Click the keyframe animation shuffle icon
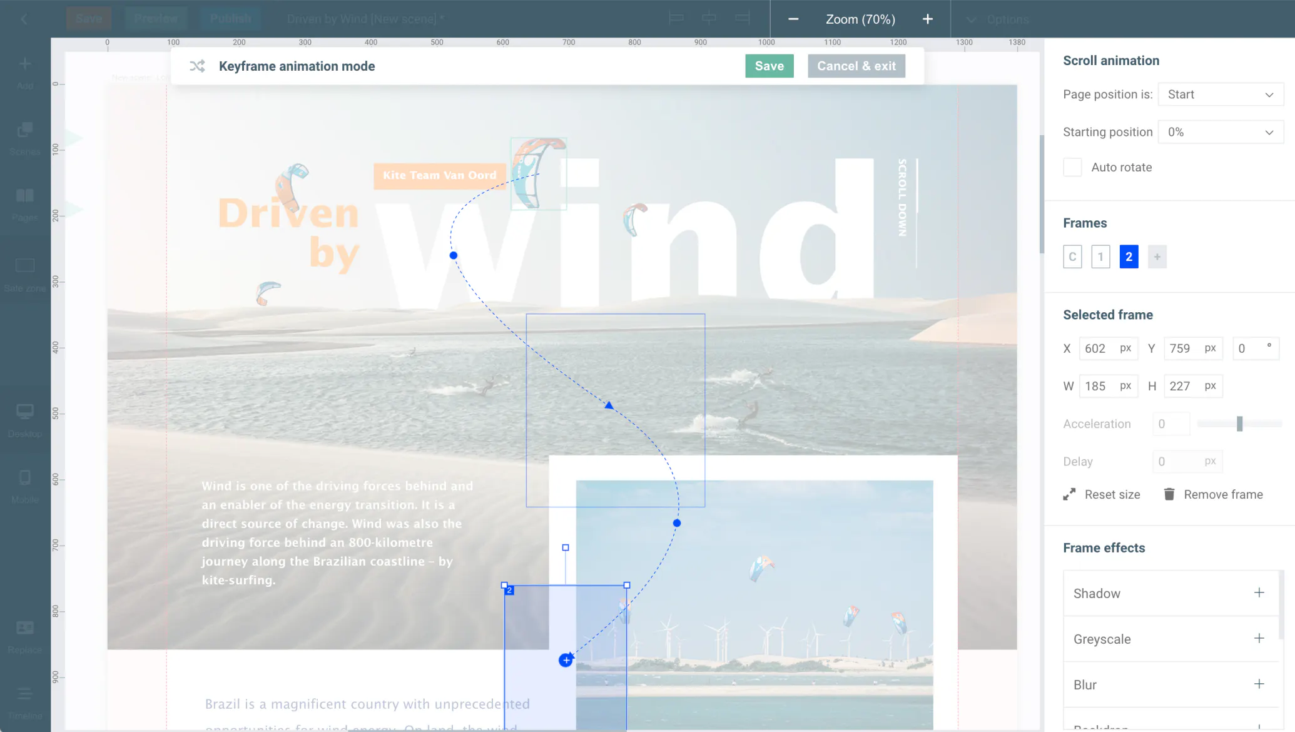Viewport: 1295px width, 732px height. coord(197,66)
